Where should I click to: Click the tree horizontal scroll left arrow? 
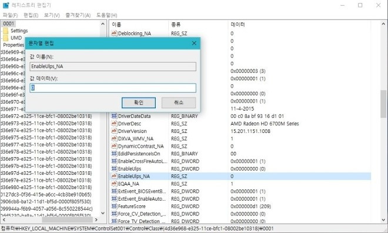pos(4,219)
